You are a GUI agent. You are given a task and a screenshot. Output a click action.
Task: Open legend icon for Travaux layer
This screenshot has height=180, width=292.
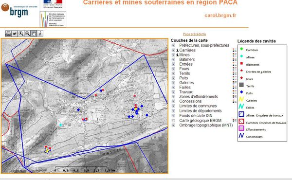pos(235,92)
